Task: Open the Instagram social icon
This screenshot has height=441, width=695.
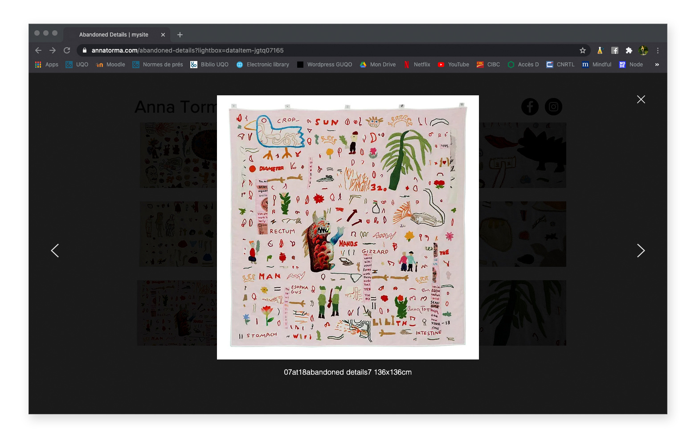Action: pyautogui.click(x=553, y=106)
